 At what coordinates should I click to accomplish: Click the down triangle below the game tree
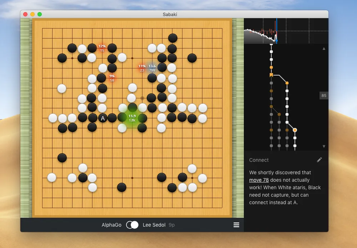click(324, 146)
